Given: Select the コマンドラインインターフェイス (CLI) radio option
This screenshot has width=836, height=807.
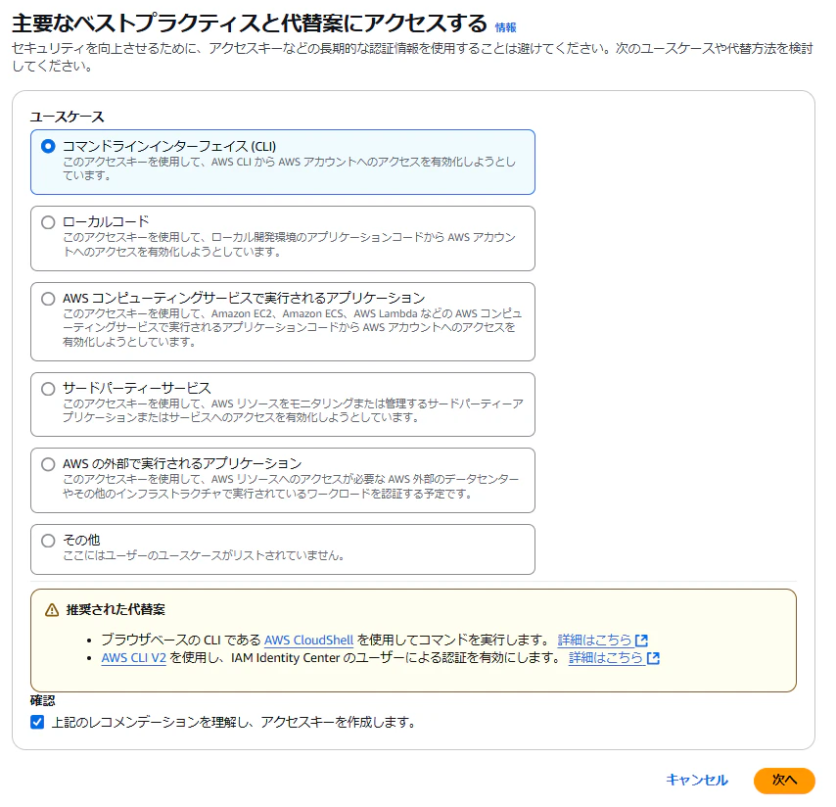Looking at the screenshot, I should tap(48, 146).
